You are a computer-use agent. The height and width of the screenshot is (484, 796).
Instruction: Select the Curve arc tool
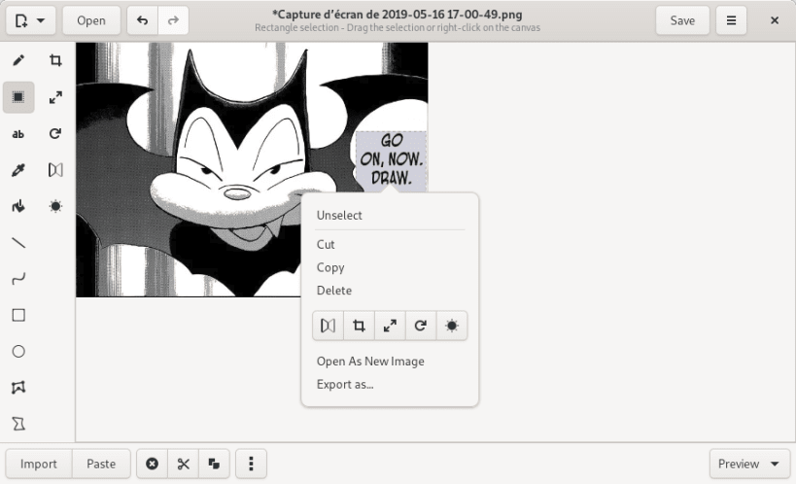tap(18, 279)
